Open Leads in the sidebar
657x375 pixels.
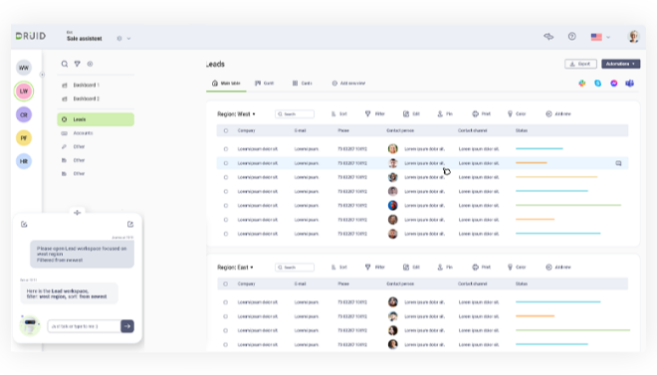point(96,119)
